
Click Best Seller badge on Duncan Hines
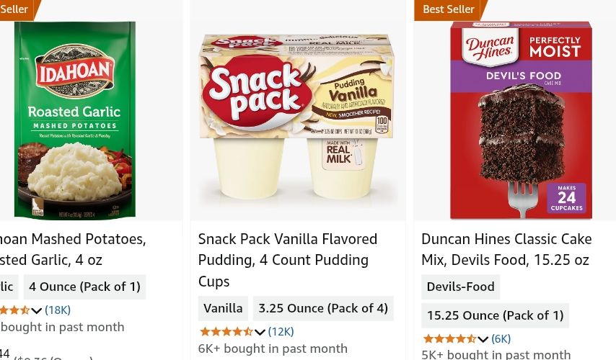pos(449,9)
